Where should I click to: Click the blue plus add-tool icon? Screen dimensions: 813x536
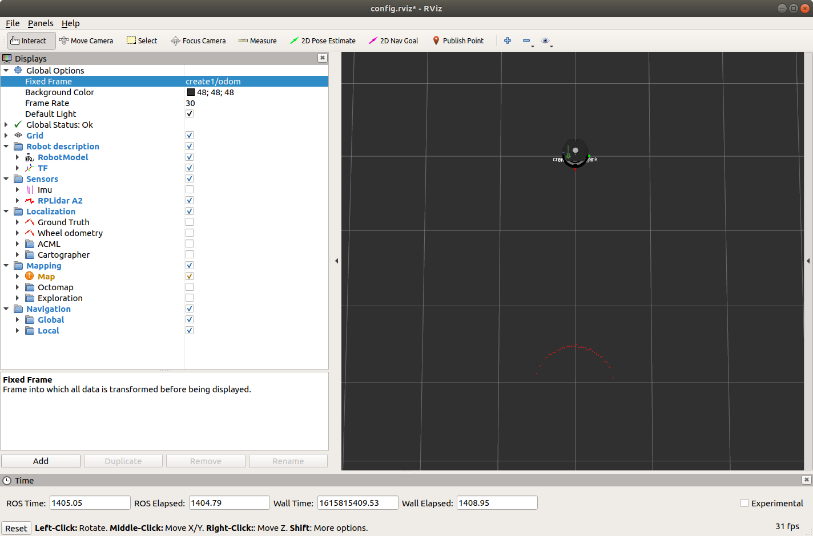pyautogui.click(x=508, y=40)
